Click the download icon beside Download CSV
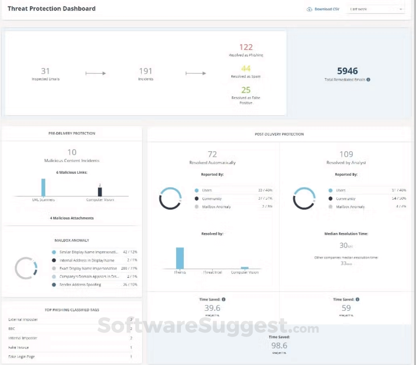416x365 pixels. click(309, 9)
